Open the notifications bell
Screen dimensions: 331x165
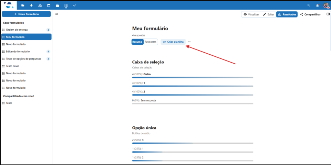pyautogui.click(x=317, y=5)
